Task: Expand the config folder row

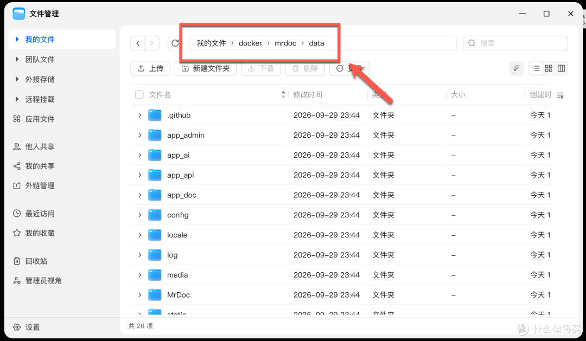Action: [x=140, y=215]
